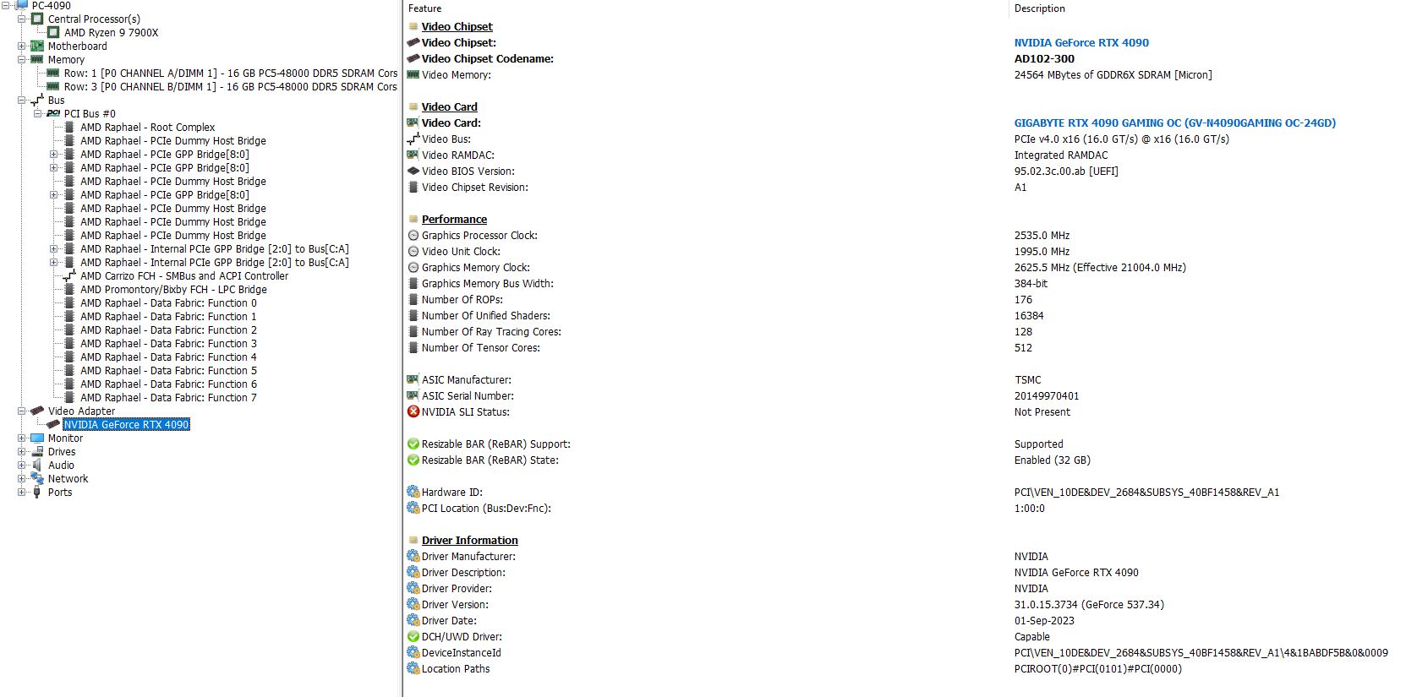1406x697 pixels.
Task: Collapse the PC-4090 root node
Action: [6, 5]
